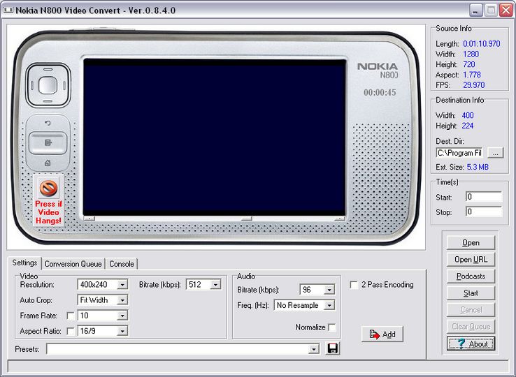Switch to the Settings tab
The image size is (516, 377).
(24, 263)
